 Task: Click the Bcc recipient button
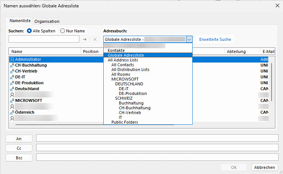(x=19, y=157)
